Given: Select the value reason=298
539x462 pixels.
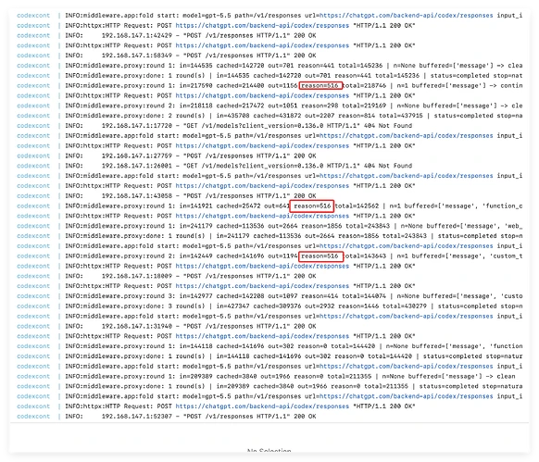Looking at the screenshot, I should coord(320,106).
